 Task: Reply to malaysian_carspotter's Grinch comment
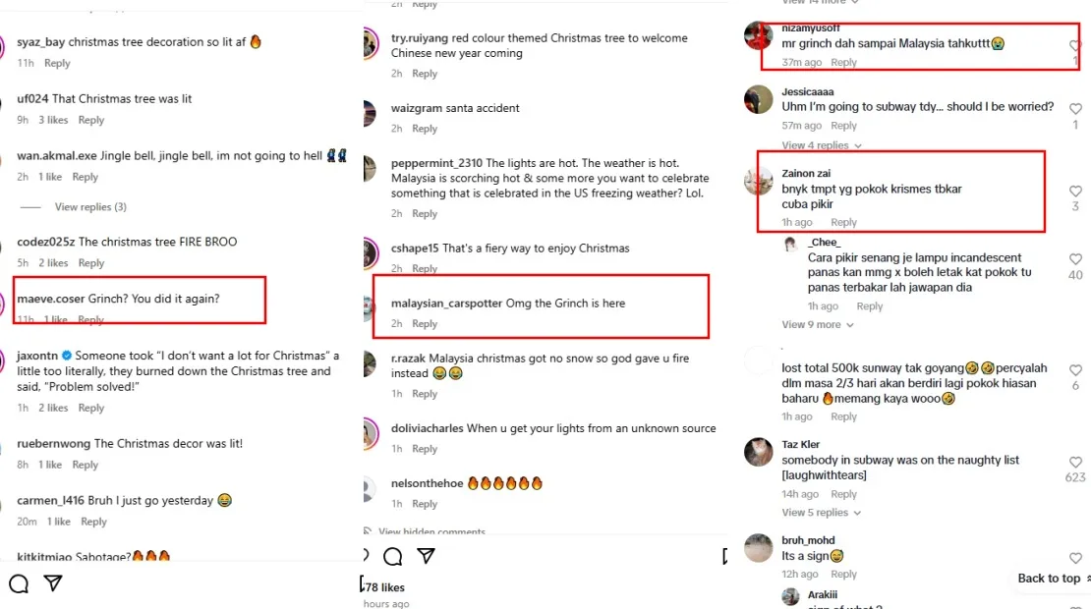click(425, 324)
